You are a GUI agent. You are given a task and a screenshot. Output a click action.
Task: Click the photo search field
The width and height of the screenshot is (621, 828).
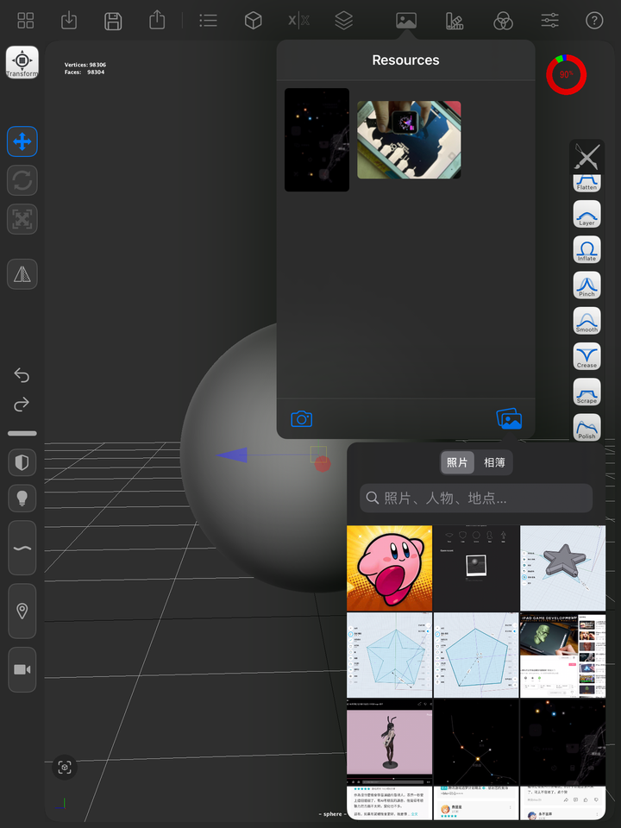point(476,498)
